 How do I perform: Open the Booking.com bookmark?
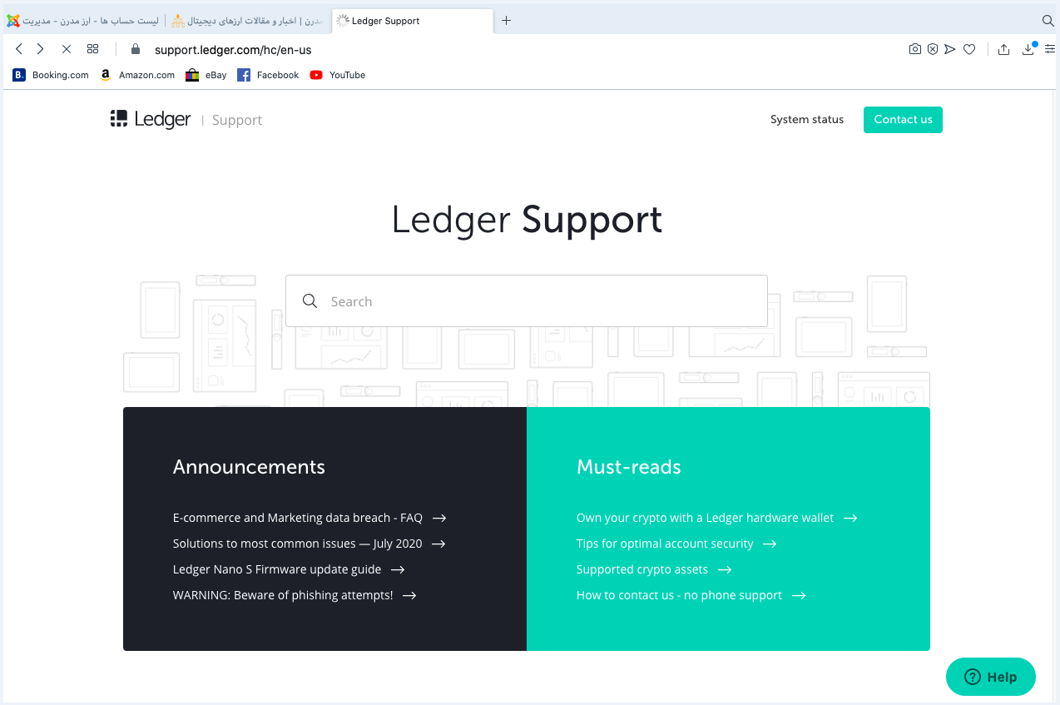[51, 75]
